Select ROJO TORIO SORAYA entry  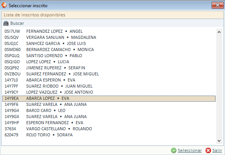(109, 135)
